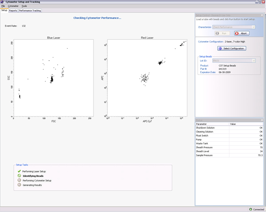The width and height of the screenshot is (266, 212).
Task: Switch to the Reports tab
Action: [x=13, y=11]
